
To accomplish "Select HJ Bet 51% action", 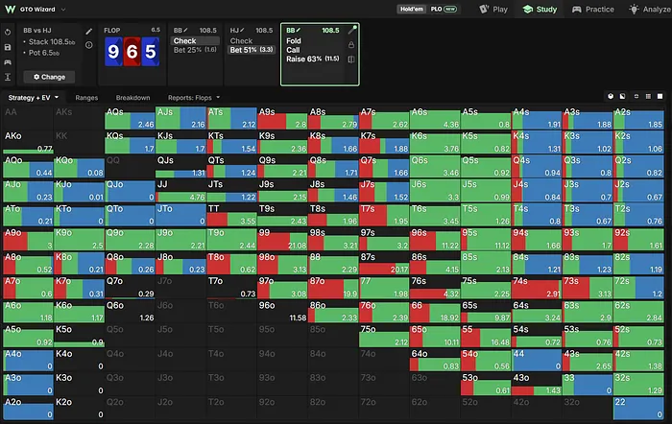I will point(252,50).
